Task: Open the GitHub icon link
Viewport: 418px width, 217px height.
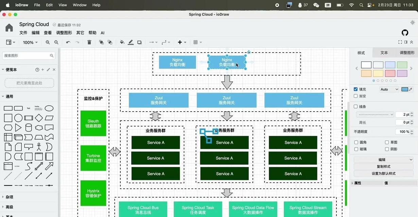Action: (405, 33)
